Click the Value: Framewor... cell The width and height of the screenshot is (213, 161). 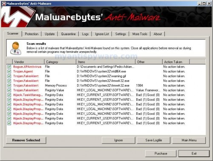(148, 90)
